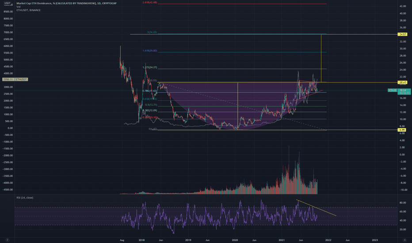Image resolution: width=412 pixels, height=243 pixels.
Task: Select the 2.618(42.68) Fibonacci label
Action: tap(150, 2)
